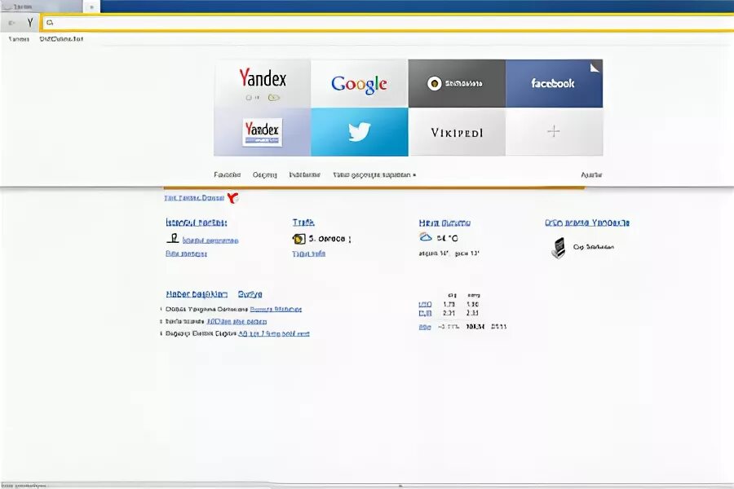Click the yellow traffic score icon
The height and width of the screenshot is (489, 734).
pos(298,239)
